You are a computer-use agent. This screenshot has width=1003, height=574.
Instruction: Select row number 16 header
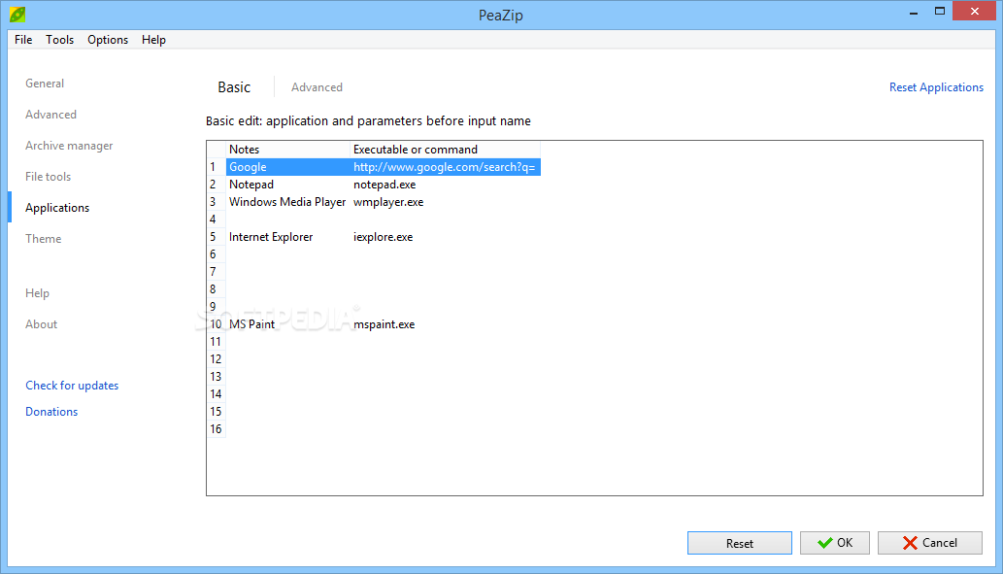click(217, 428)
